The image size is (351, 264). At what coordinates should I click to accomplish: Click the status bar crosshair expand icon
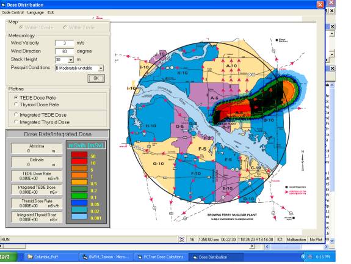coord(182,240)
